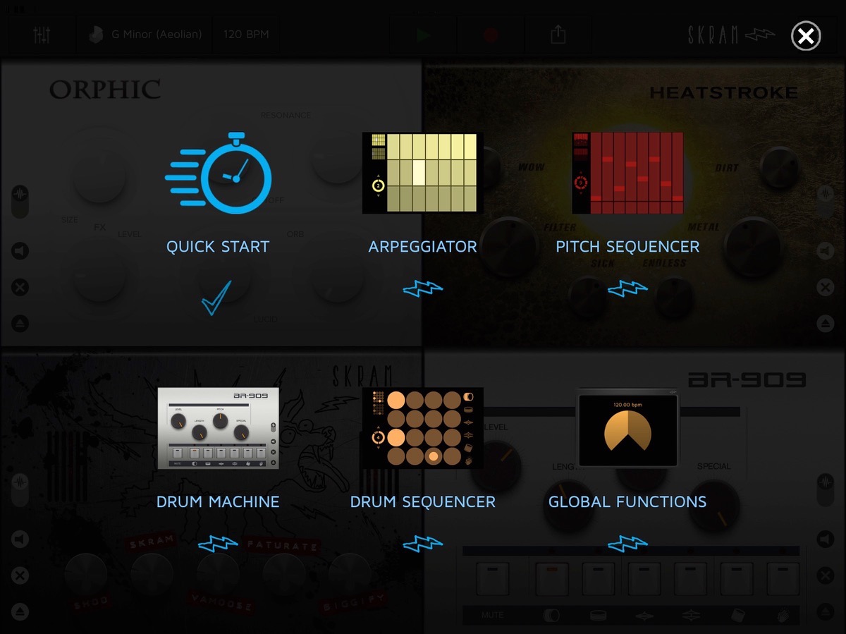
Task: Select the DRUM MACHINE label
Action: pos(218,502)
